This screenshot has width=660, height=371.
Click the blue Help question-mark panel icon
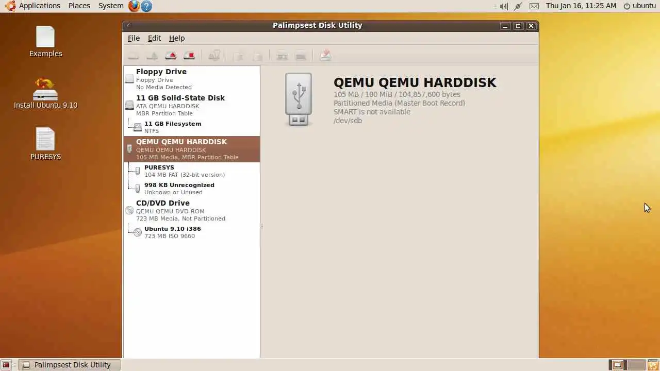(x=146, y=6)
